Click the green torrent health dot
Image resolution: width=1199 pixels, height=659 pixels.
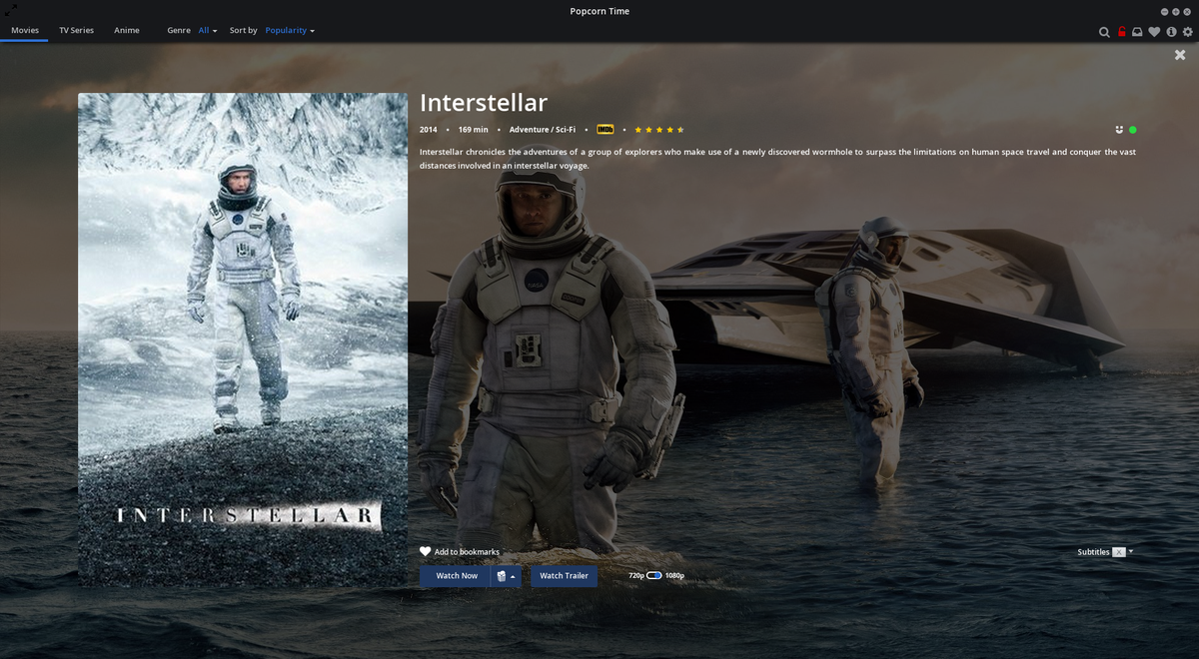(1132, 130)
